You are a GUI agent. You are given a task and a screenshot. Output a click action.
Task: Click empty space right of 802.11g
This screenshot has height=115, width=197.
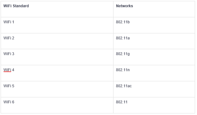tap(162, 57)
